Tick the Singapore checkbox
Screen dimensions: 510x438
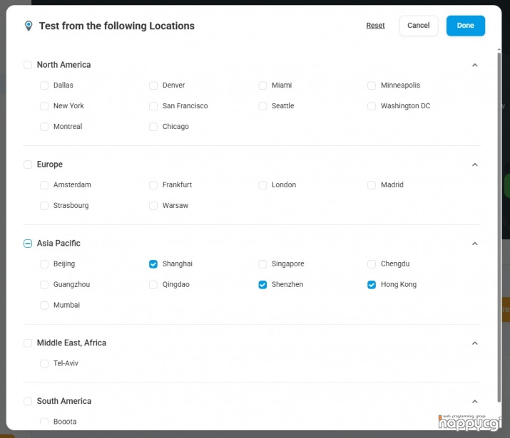coord(262,264)
